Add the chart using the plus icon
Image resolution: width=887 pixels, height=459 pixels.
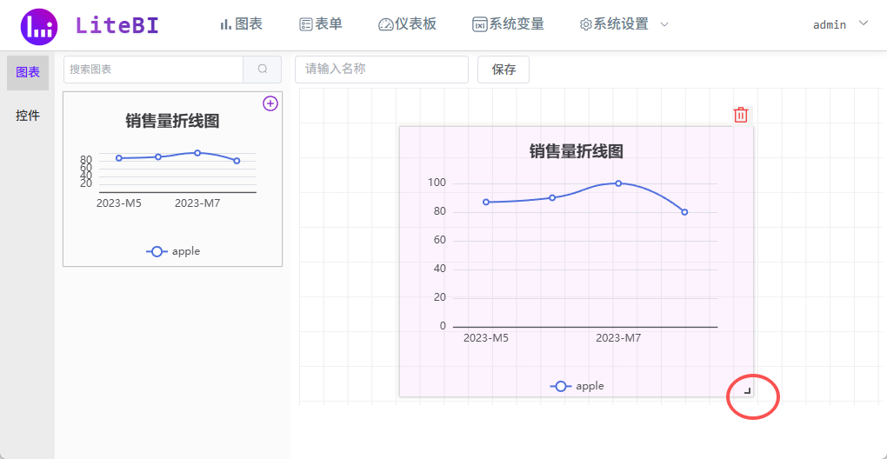[270, 103]
